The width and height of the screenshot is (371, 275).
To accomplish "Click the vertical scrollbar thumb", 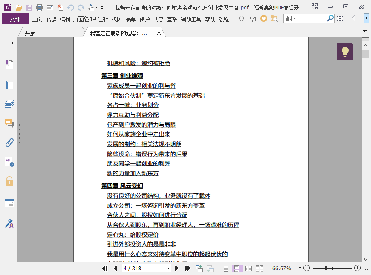I will click(365, 54).
